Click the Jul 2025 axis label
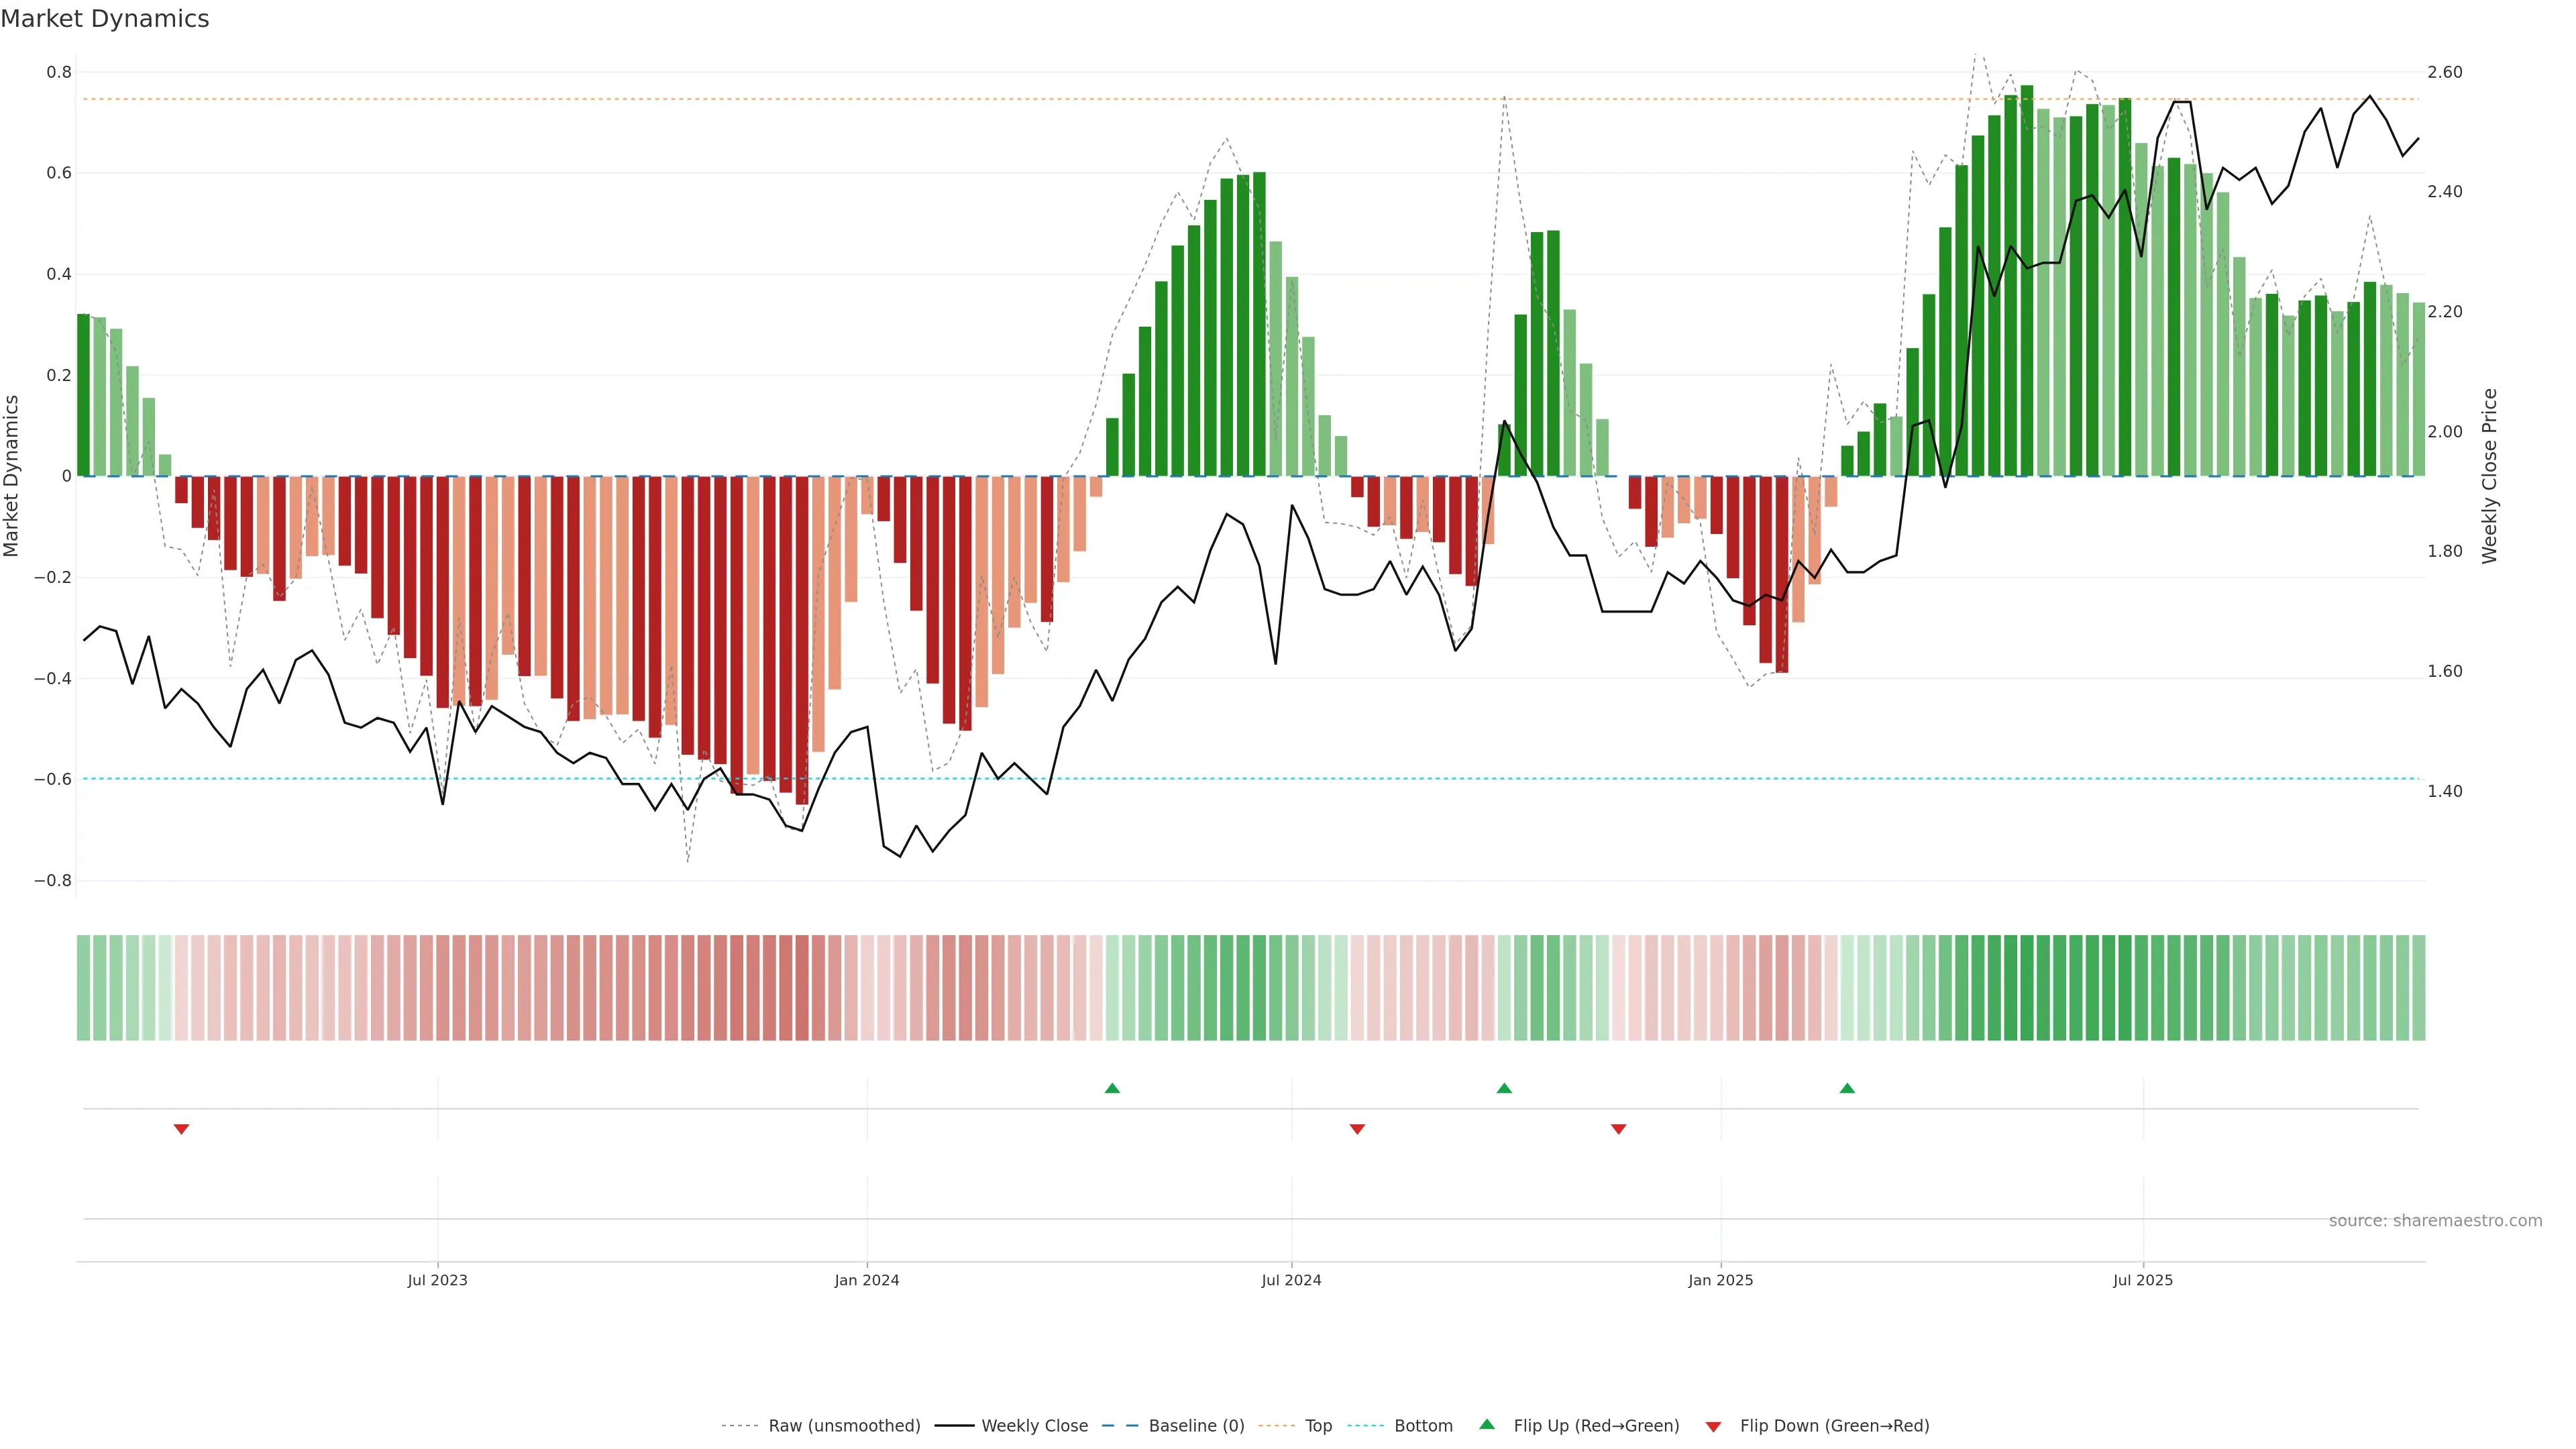The width and height of the screenshot is (2576, 1449). coord(2143,1280)
